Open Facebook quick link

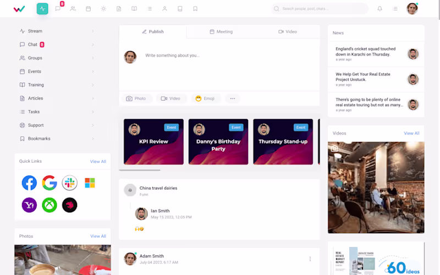click(x=29, y=183)
